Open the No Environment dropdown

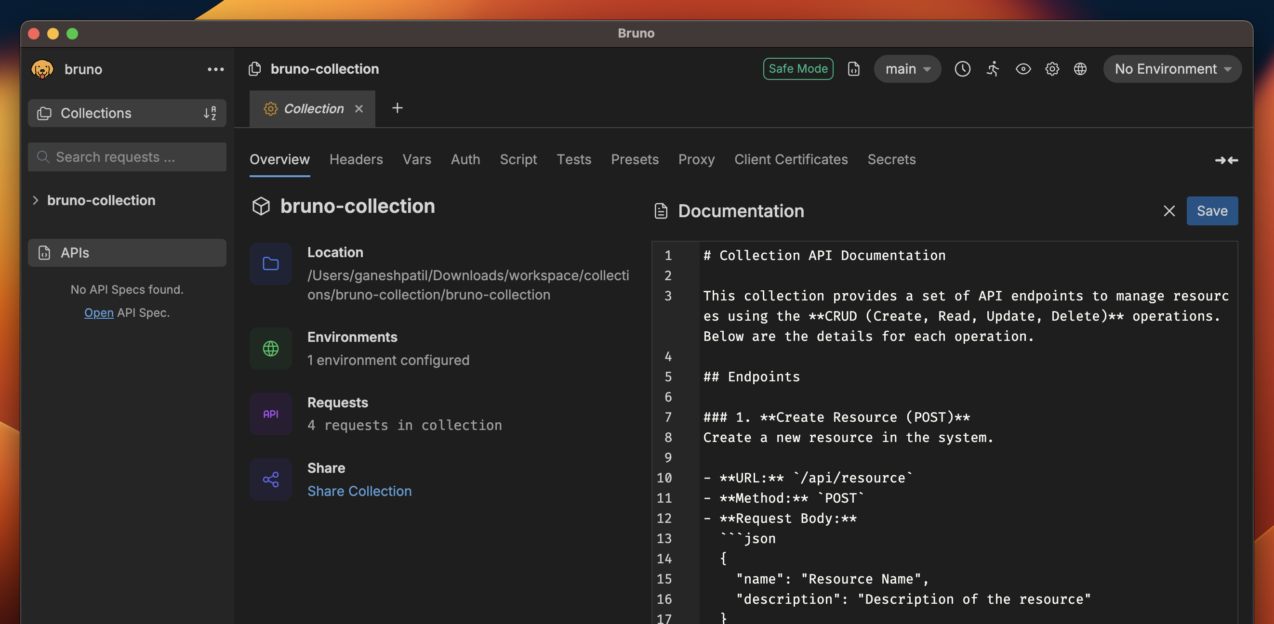pos(1172,69)
